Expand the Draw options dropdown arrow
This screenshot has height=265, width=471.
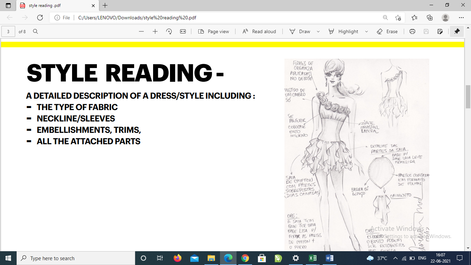point(318,31)
